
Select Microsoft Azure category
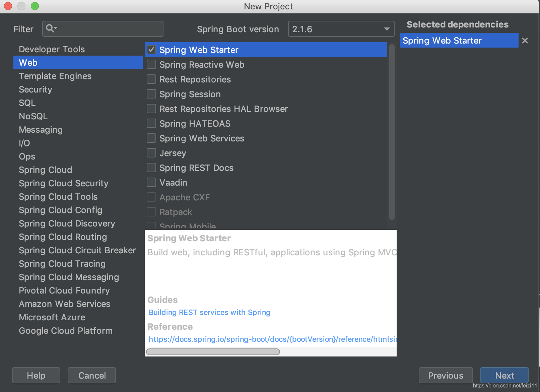pos(78,317)
